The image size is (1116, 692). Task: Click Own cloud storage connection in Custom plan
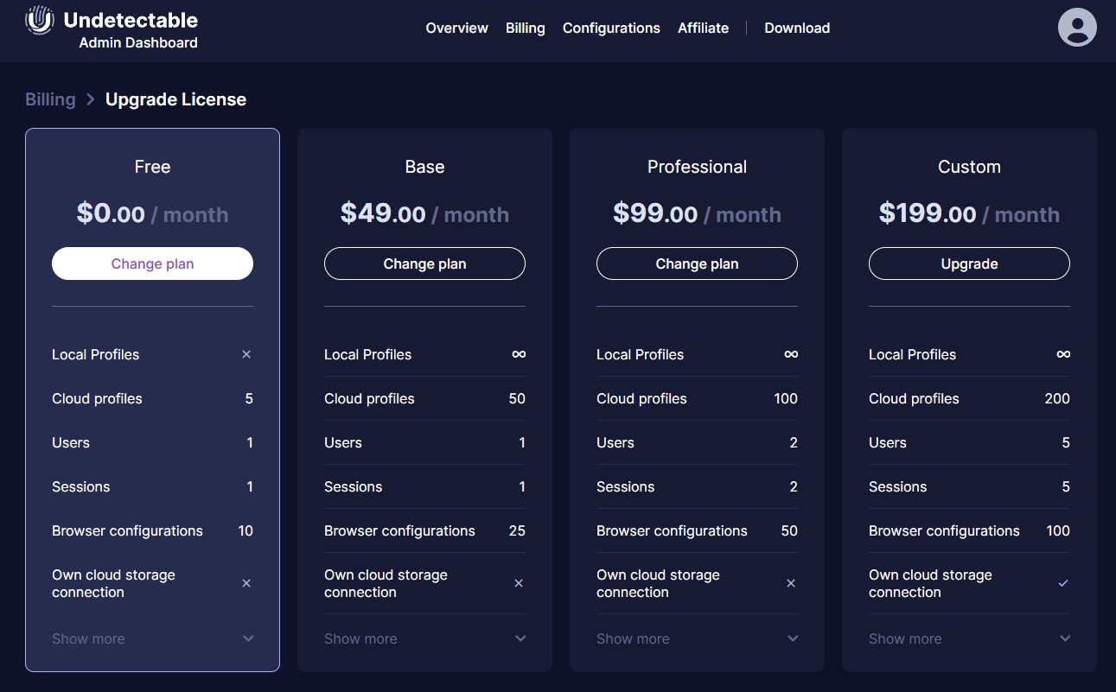[930, 583]
